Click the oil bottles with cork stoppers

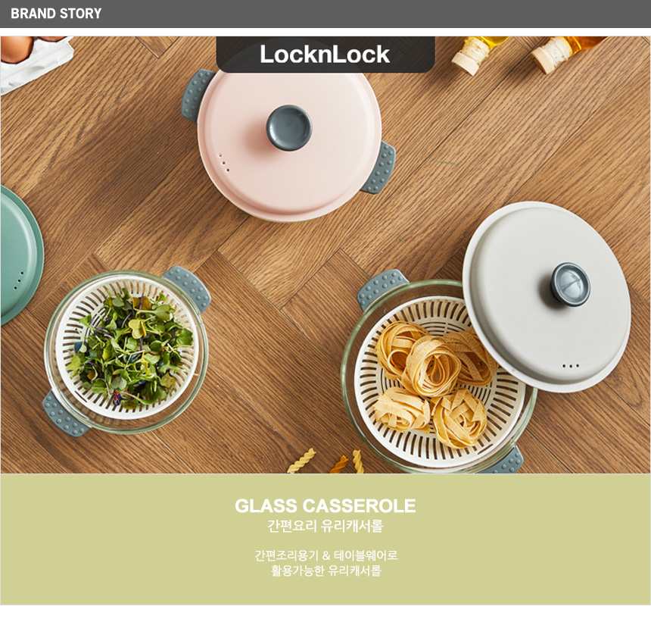pos(528,54)
